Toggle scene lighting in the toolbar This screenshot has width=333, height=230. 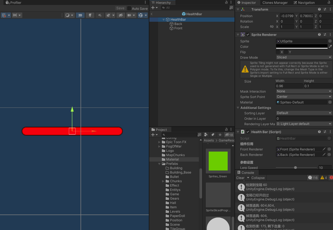(90, 15)
